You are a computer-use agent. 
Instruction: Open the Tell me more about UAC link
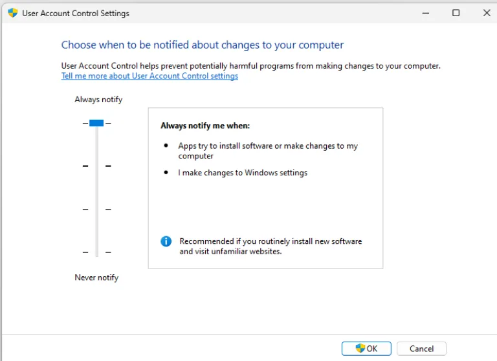click(x=149, y=76)
